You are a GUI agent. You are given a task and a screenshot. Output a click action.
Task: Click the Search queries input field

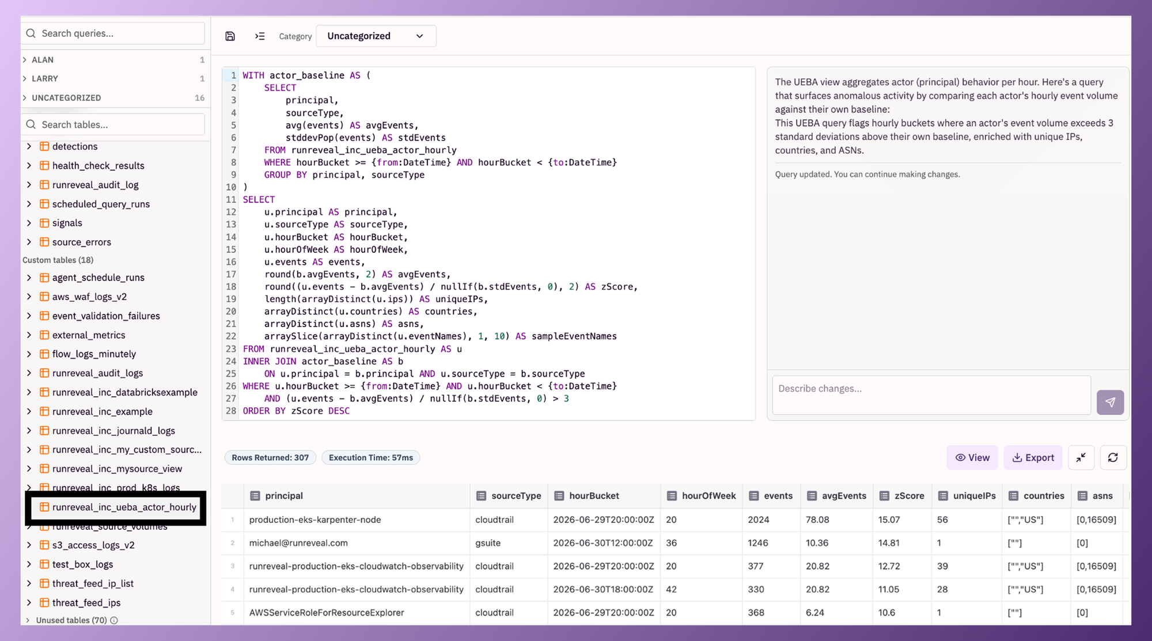point(114,33)
